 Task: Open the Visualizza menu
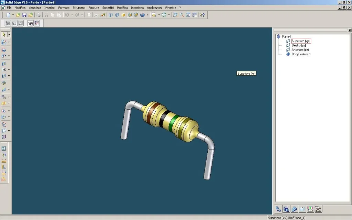pos(35,8)
